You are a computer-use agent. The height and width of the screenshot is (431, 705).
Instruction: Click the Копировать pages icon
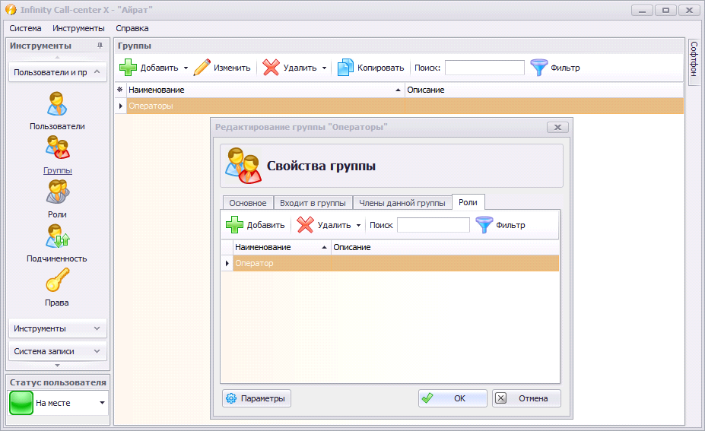click(345, 68)
